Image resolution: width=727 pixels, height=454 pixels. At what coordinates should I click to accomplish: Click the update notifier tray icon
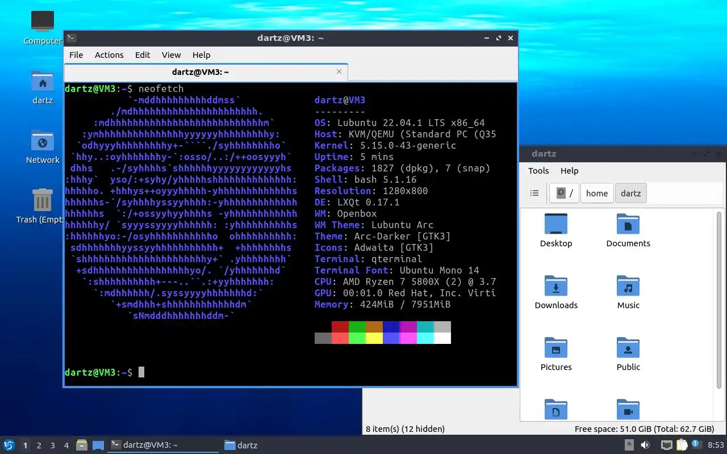(696, 445)
